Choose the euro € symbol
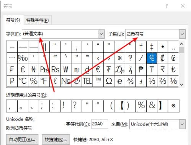The image size is (191, 145). point(98,70)
